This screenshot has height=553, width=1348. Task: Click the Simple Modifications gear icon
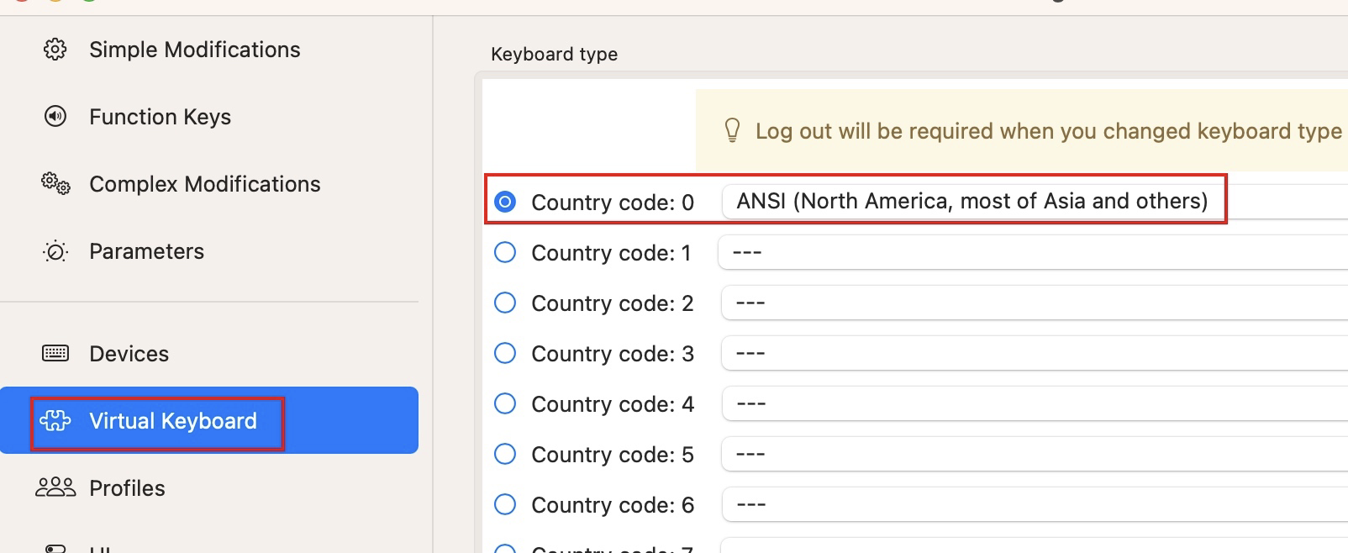pos(55,50)
